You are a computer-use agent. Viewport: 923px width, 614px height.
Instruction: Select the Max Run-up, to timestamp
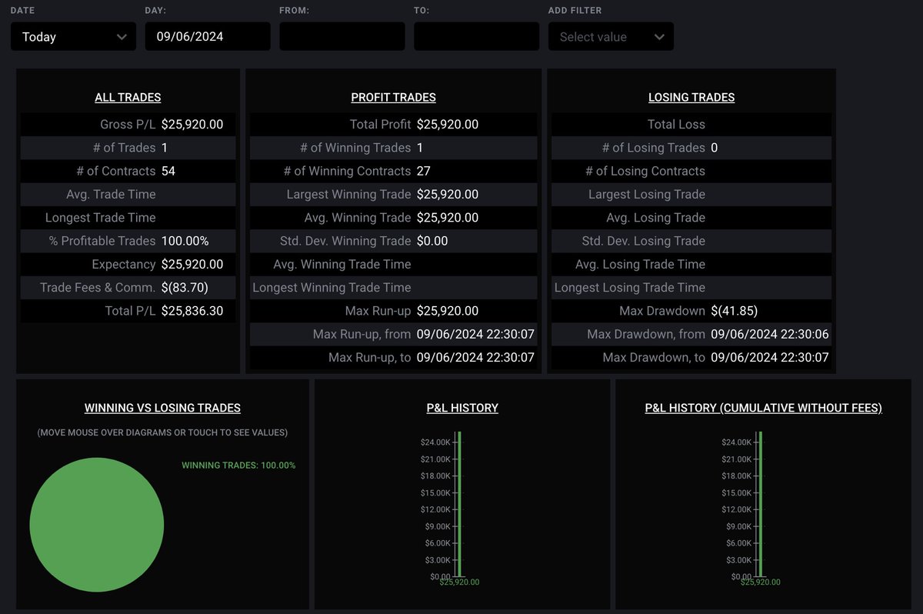[475, 358]
